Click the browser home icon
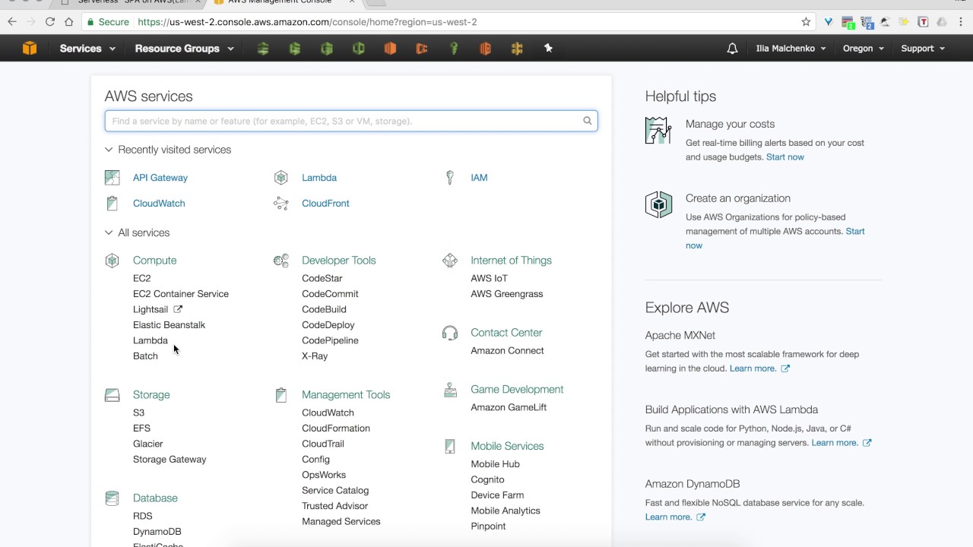Screen dimensions: 973x547 click(x=69, y=22)
